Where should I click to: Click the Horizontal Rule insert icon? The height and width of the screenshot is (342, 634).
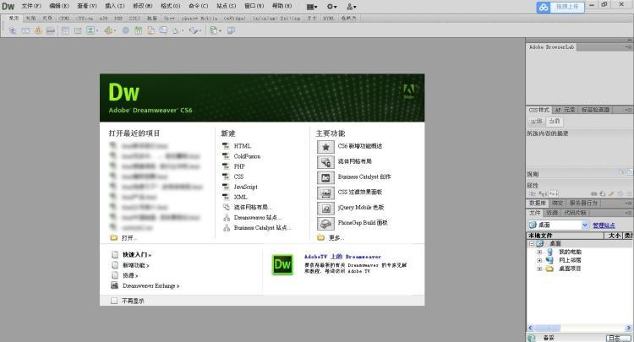[x=51, y=30]
